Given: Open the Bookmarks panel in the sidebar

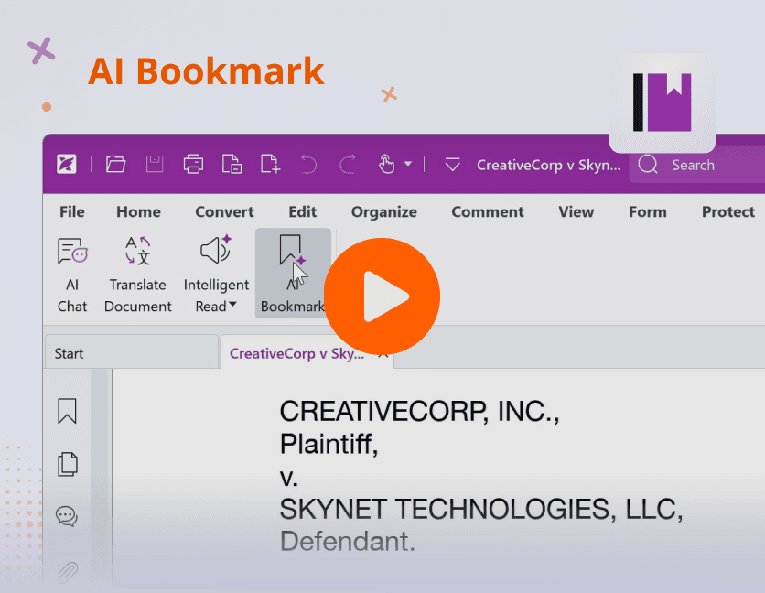Looking at the screenshot, I should point(66,411).
